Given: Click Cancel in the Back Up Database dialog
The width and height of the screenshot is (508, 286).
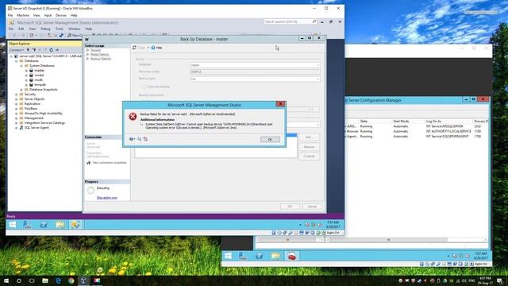Looking at the screenshot, I should [312, 207].
